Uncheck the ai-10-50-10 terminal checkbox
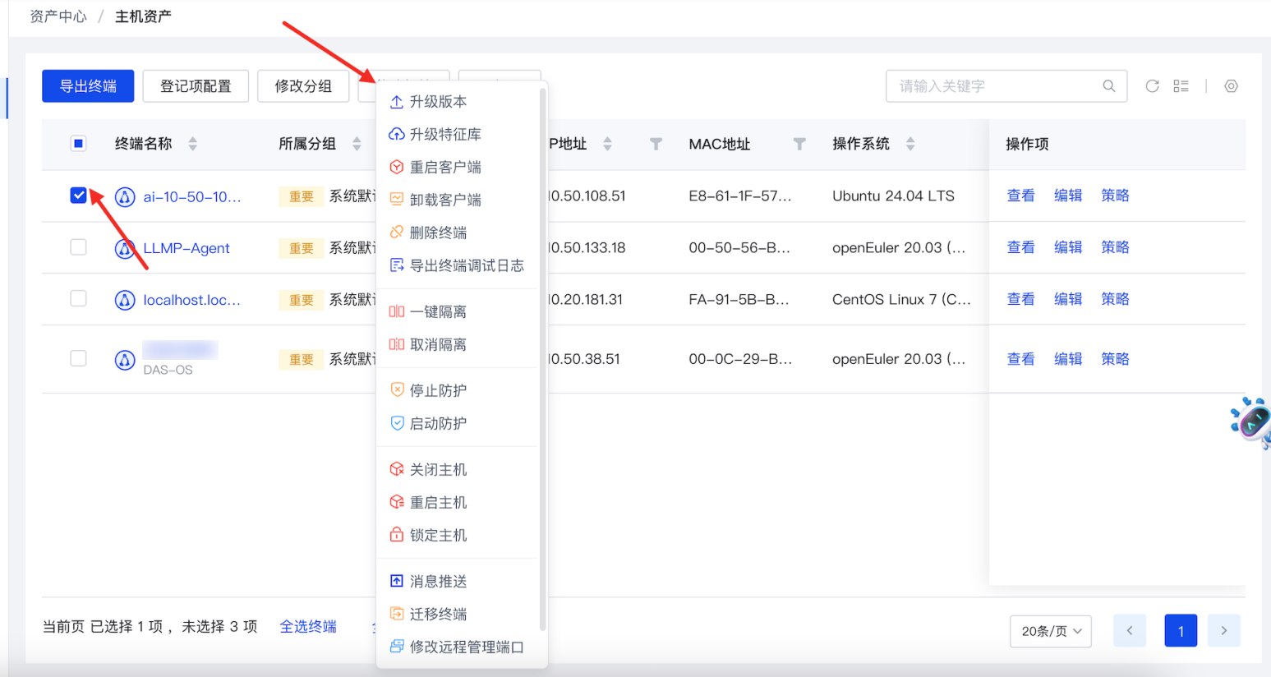The height and width of the screenshot is (677, 1271). click(x=79, y=196)
